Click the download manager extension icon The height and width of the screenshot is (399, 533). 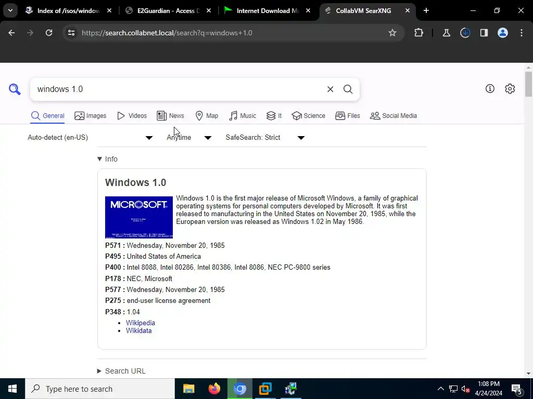465,33
